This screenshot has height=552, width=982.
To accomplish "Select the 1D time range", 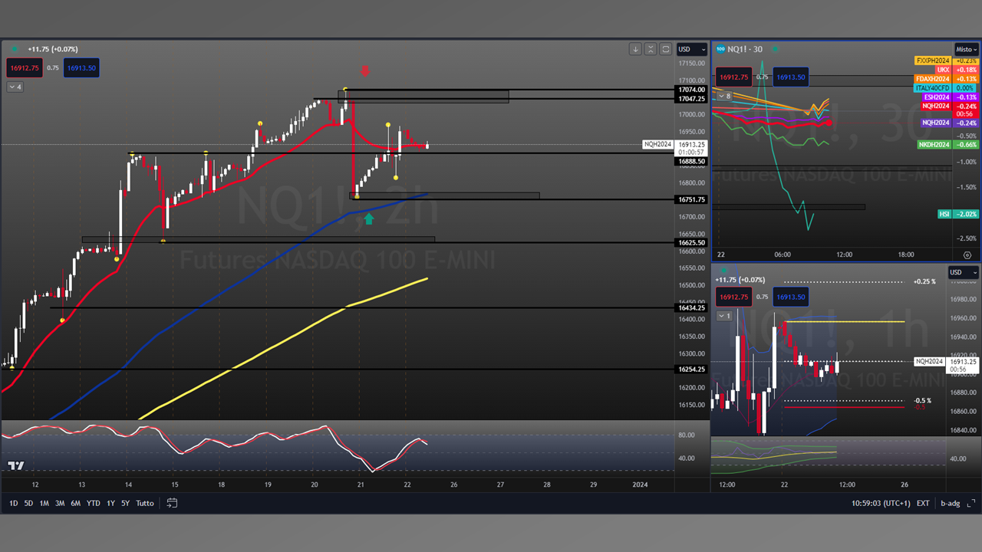I will click(x=14, y=503).
